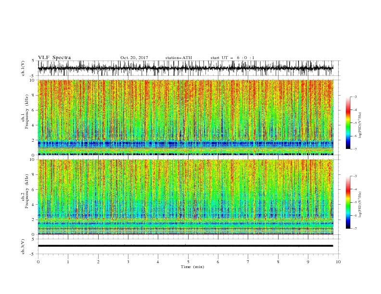Viewport: 381px width, 294px height.
Task: Click the flat ch.3 voltage trace
Action: (185, 246)
